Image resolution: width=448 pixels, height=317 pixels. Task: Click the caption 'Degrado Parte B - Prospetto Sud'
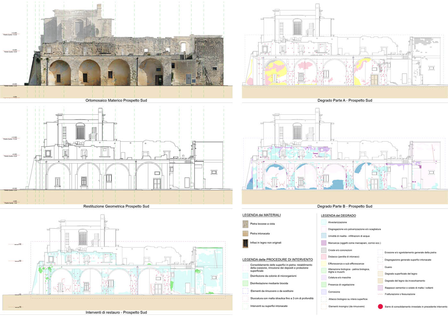click(x=345, y=206)
